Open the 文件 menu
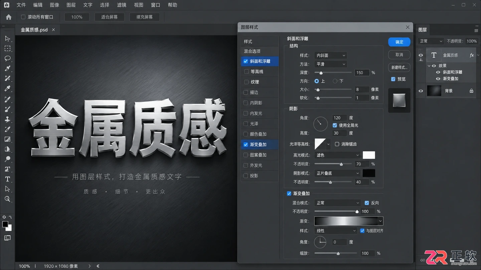The image size is (481, 270). coord(21,5)
